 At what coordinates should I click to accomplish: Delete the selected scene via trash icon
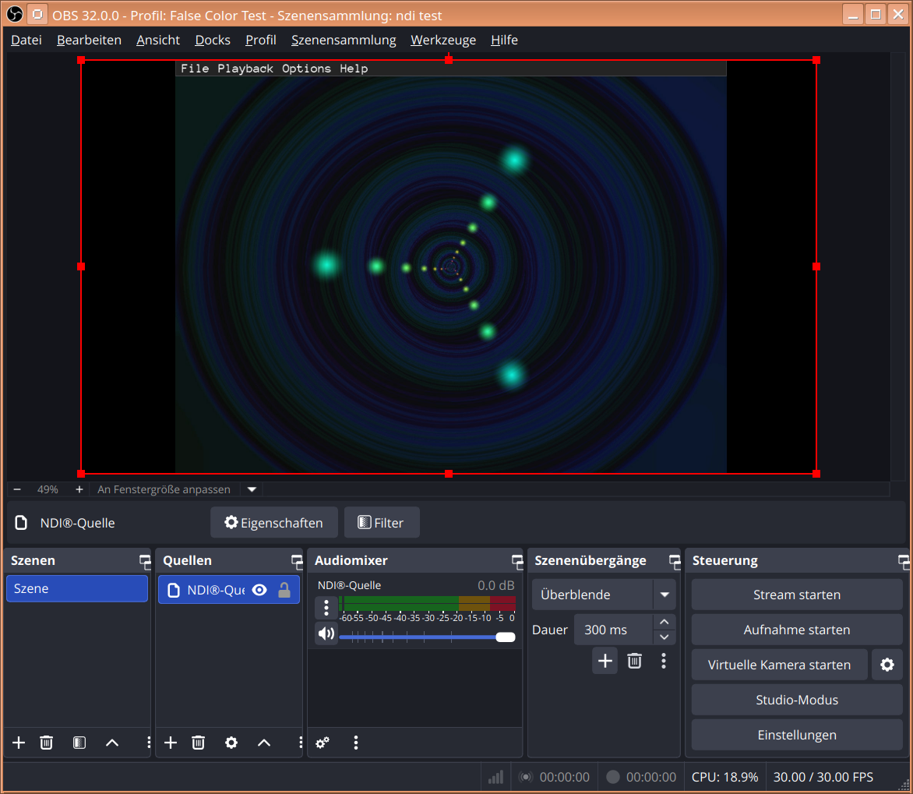[47, 743]
